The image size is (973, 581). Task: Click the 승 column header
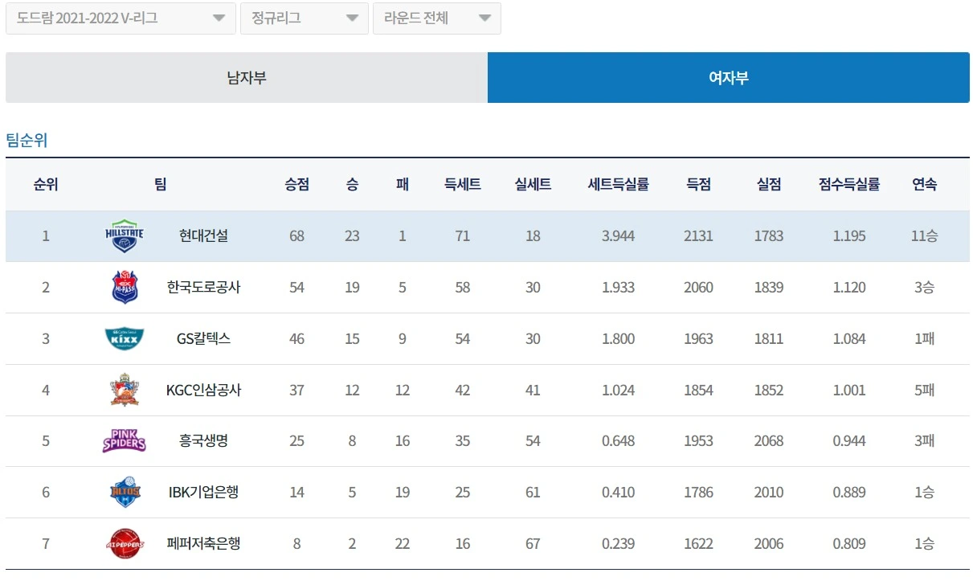click(352, 184)
